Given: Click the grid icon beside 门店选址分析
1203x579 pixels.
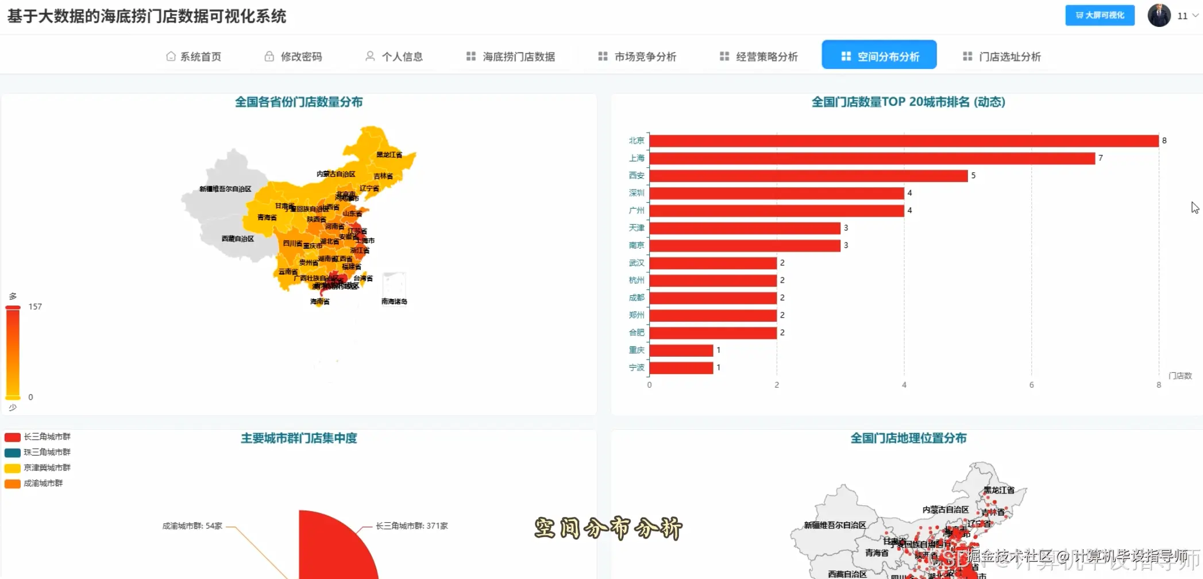Looking at the screenshot, I should [x=967, y=56].
